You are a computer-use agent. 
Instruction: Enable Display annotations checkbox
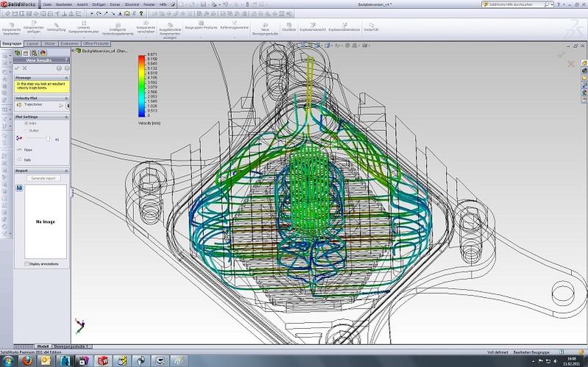[x=26, y=264]
